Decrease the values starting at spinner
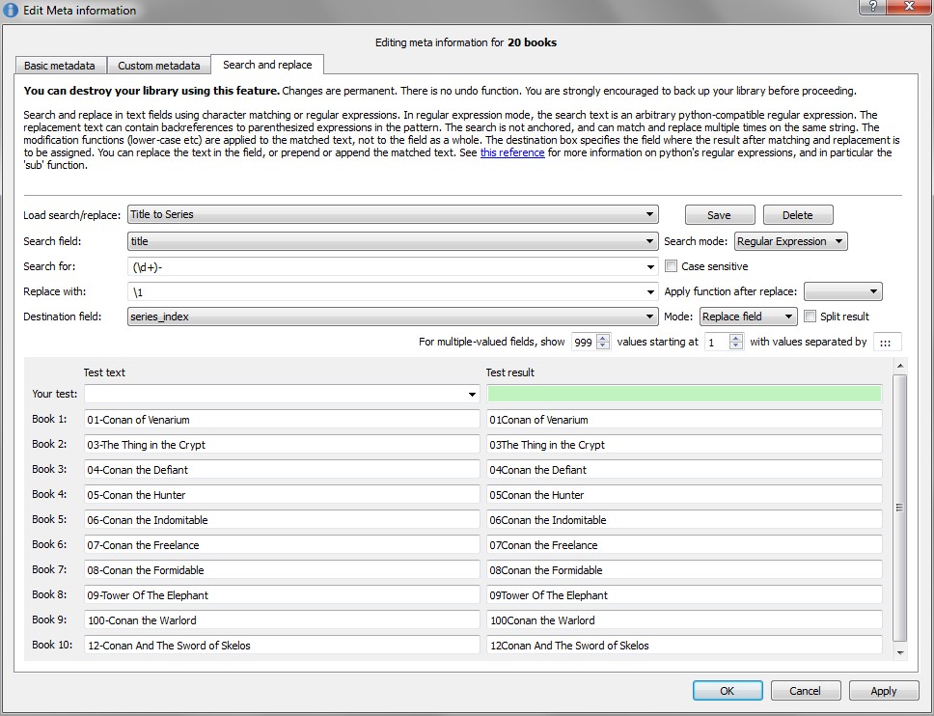934x716 pixels. [736, 345]
